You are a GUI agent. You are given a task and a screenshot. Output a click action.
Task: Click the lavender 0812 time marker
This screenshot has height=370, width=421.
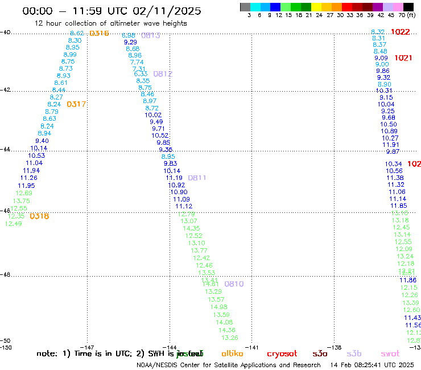(163, 74)
